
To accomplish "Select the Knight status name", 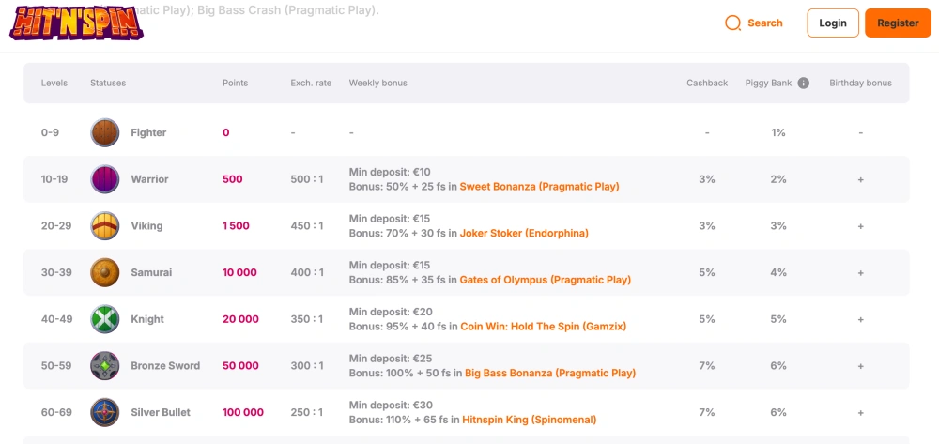I will click(x=147, y=319).
